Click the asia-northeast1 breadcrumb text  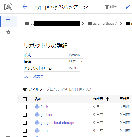click(105, 24)
